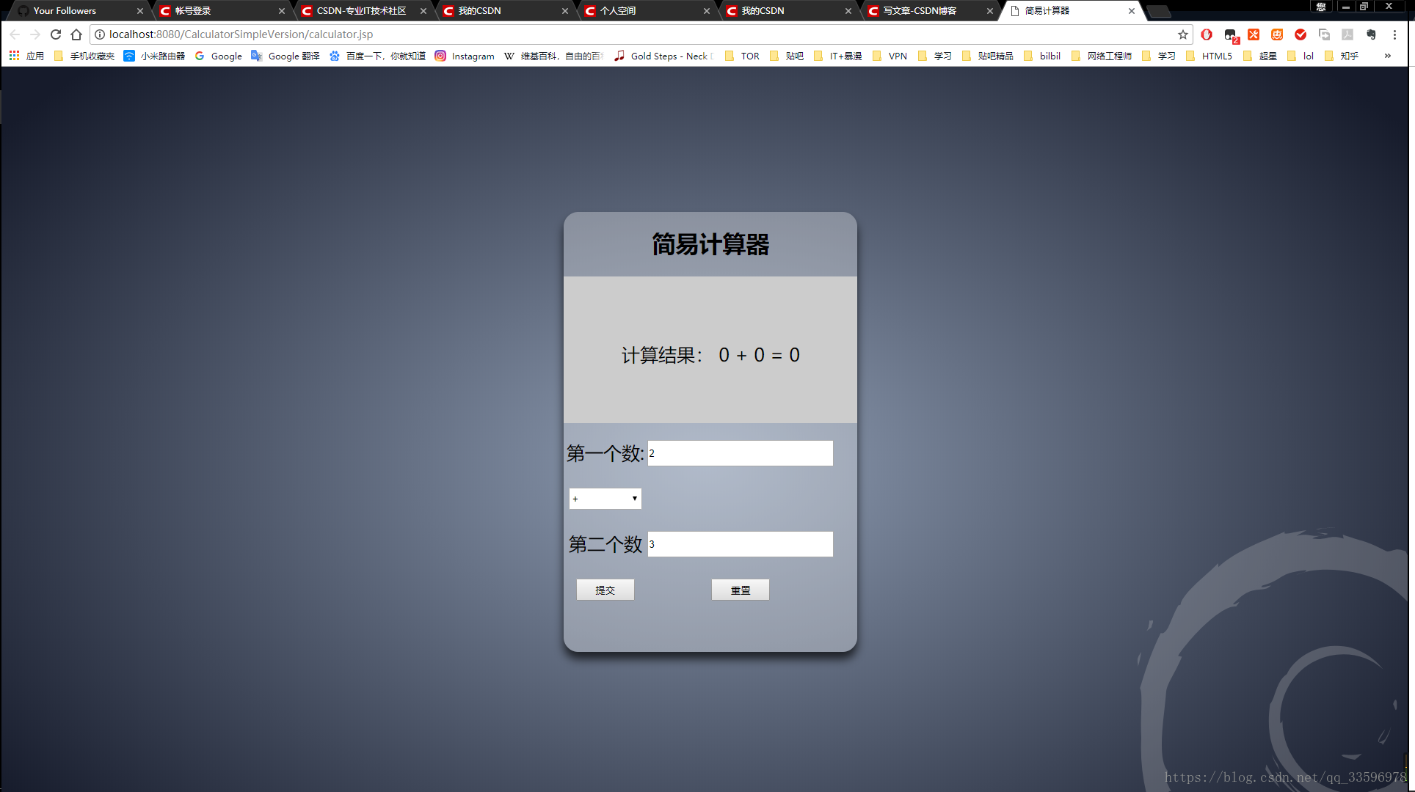Click the forward navigation arrow
The image size is (1415, 792).
point(35,34)
